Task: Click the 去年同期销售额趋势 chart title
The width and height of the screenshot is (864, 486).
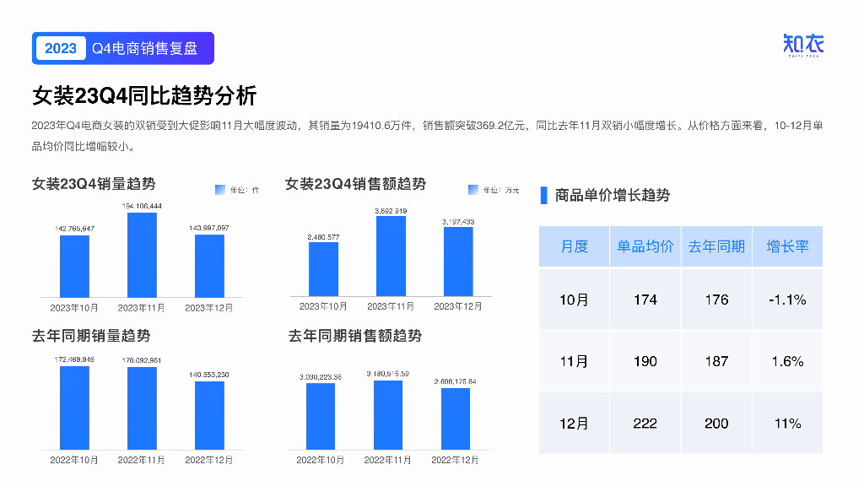Action: click(355, 336)
